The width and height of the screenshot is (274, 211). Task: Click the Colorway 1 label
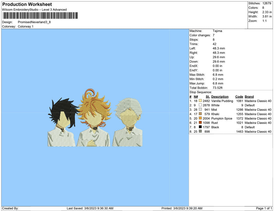pos(25,27)
